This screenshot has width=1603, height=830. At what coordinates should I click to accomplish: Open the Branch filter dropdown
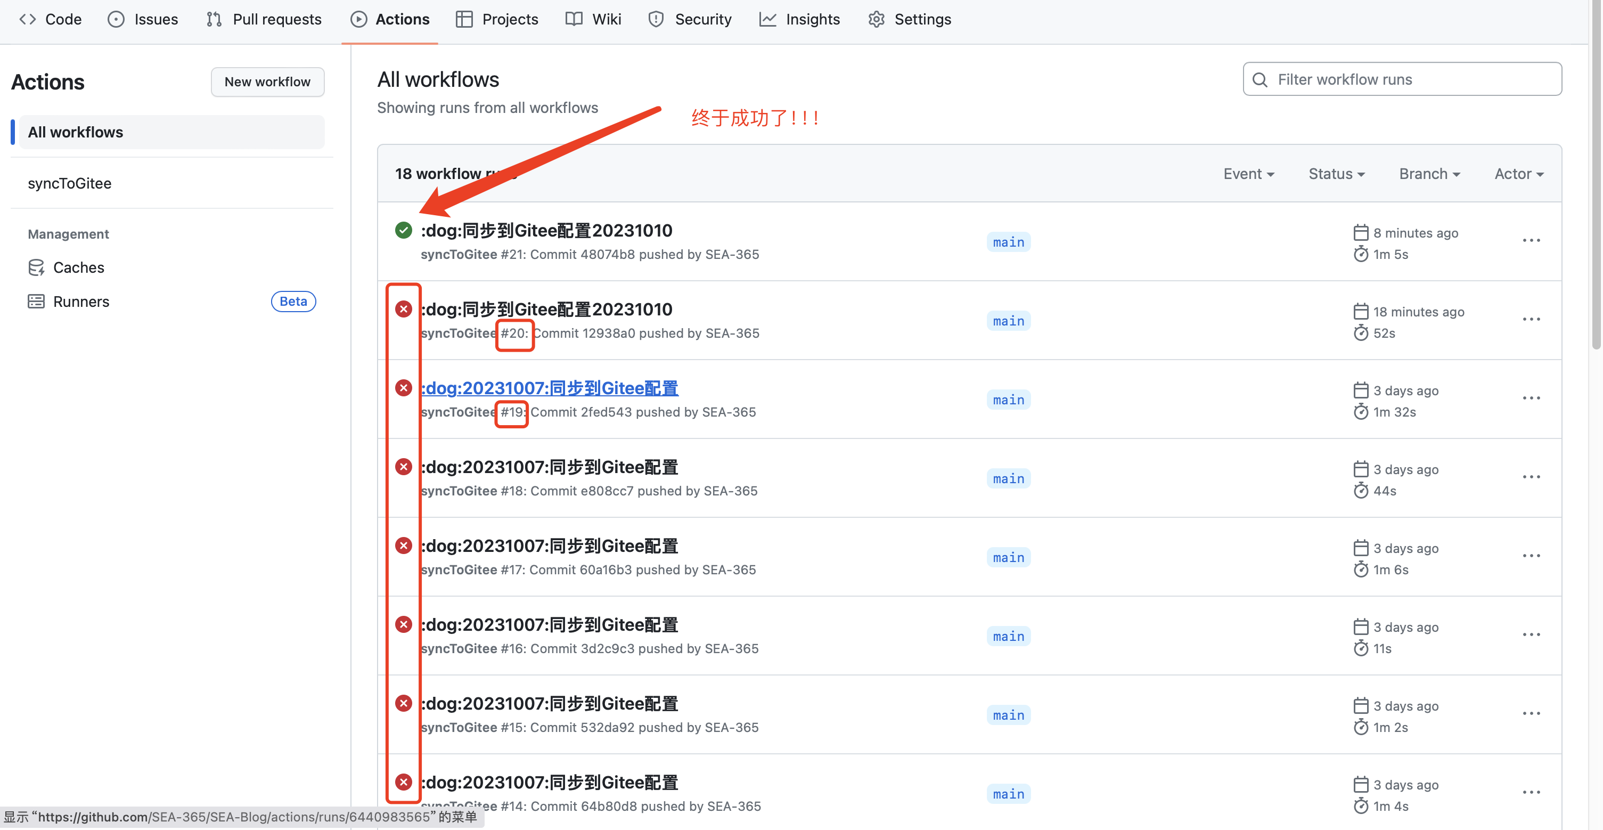[x=1429, y=174]
